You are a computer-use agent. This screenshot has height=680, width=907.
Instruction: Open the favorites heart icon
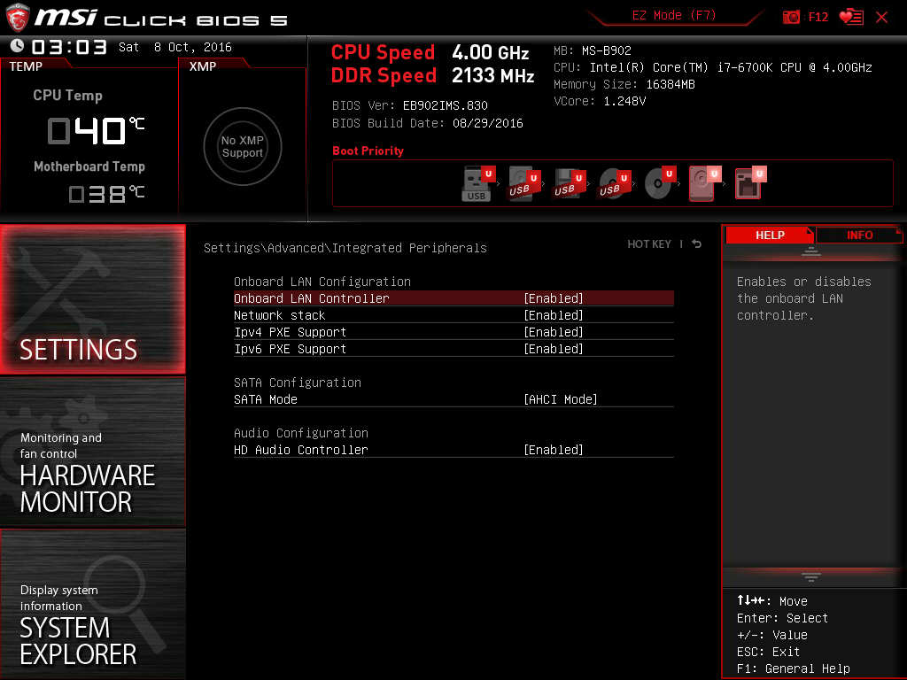click(851, 17)
